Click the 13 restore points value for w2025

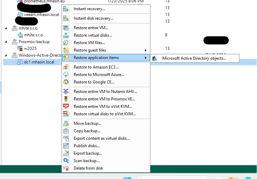click(167, 49)
